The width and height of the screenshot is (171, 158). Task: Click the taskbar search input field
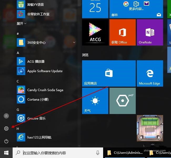click(58, 153)
